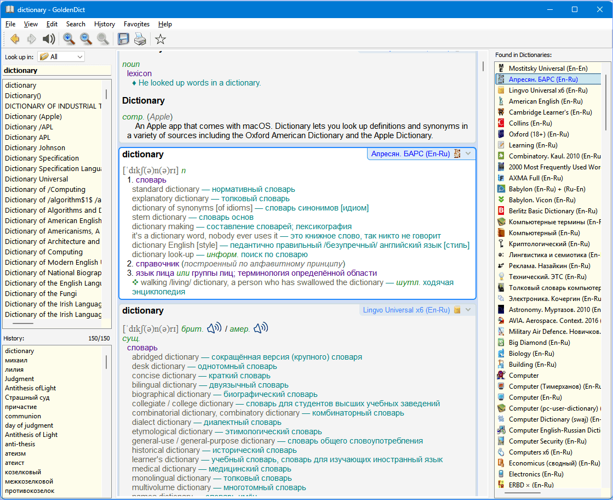Click Cambridge Learner's dictionary icon
613x500 pixels.
[x=501, y=112]
